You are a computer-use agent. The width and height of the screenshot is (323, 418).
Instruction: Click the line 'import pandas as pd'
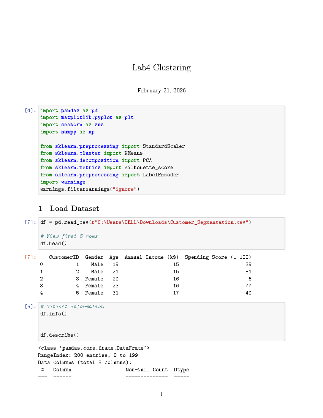(x=69, y=111)
